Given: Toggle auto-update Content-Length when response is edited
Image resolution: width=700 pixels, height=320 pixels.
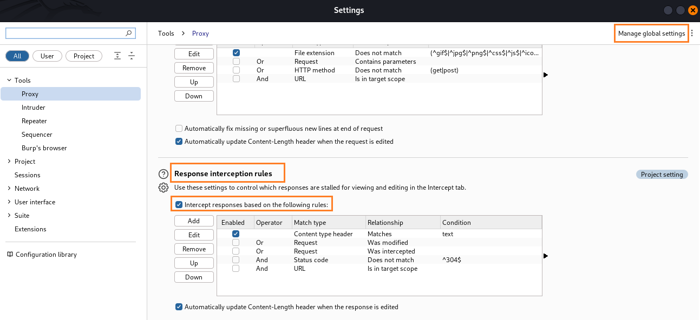Looking at the screenshot, I should (x=179, y=307).
